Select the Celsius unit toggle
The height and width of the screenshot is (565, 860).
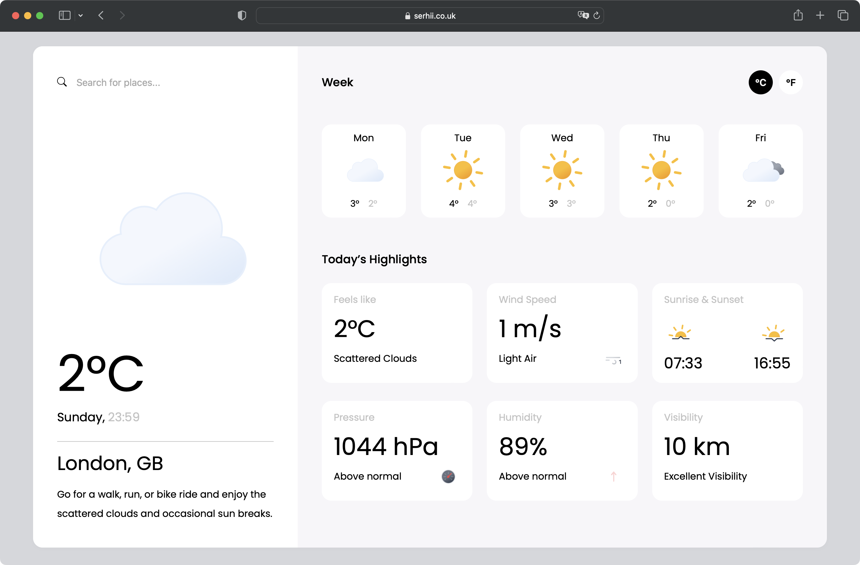tap(760, 82)
